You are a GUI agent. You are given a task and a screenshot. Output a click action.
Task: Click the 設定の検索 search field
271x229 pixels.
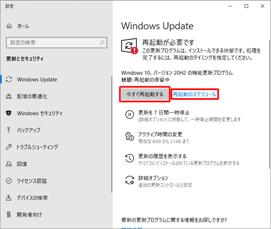(x=56, y=43)
